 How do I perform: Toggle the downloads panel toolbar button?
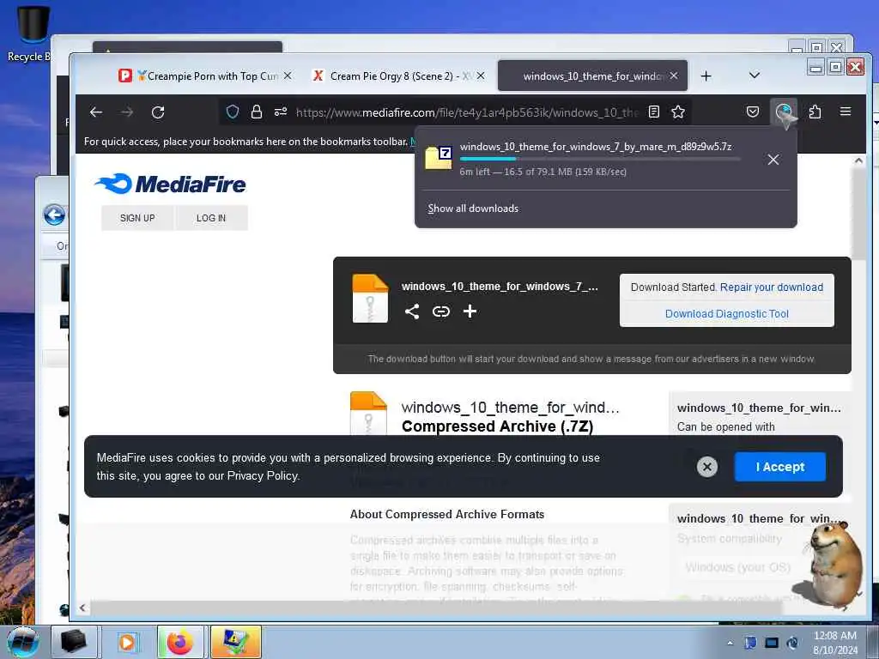click(784, 112)
